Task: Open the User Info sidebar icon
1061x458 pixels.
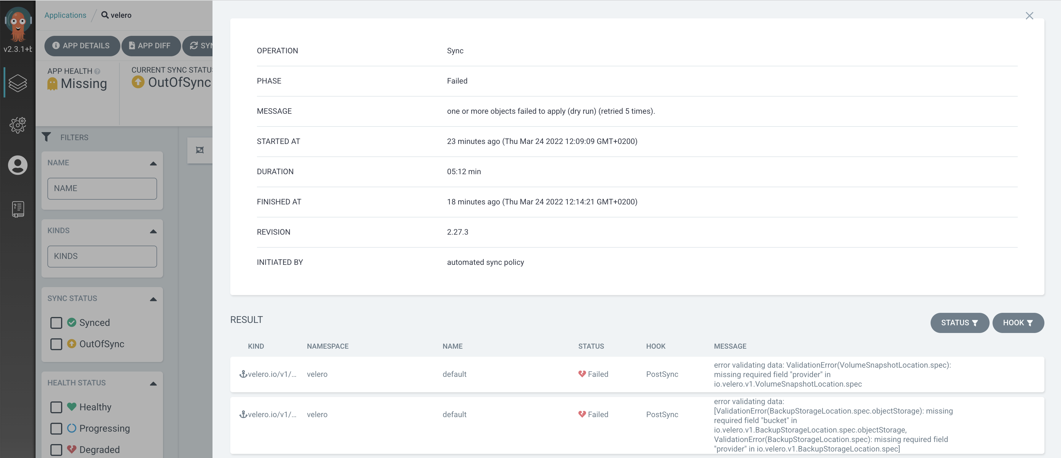Action: pos(18,165)
